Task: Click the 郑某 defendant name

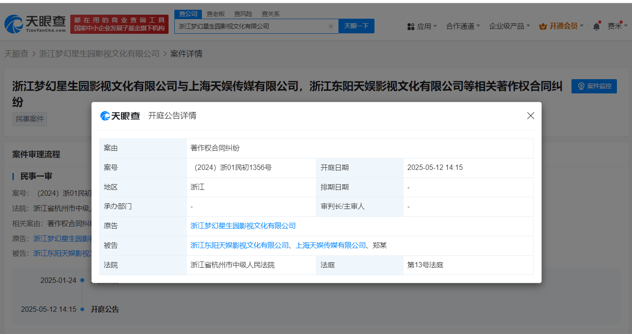Action: tap(379, 245)
